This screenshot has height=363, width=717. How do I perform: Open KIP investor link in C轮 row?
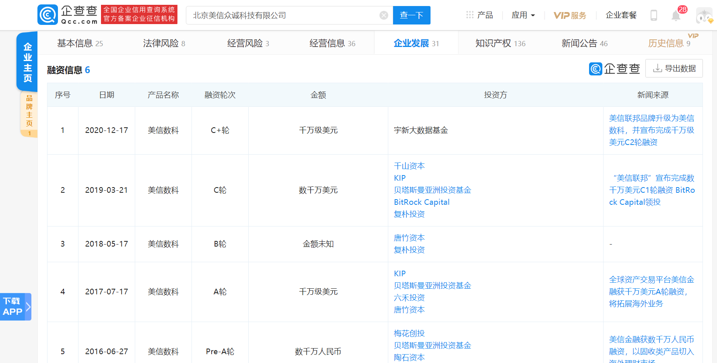400,178
